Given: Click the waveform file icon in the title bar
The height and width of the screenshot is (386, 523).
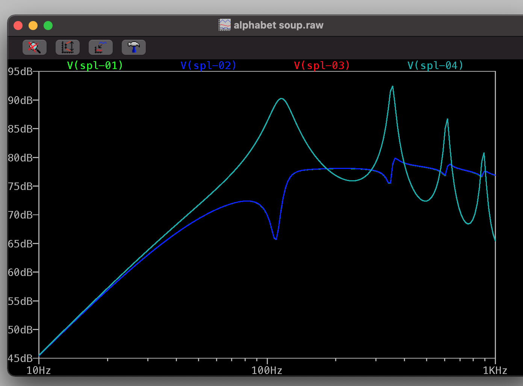Looking at the screenshot, I should [x=225, y=25].
